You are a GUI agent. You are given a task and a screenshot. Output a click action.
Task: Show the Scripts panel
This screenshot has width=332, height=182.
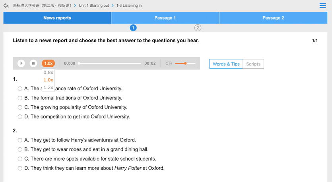pyautogui.click(x=253, y=64)
